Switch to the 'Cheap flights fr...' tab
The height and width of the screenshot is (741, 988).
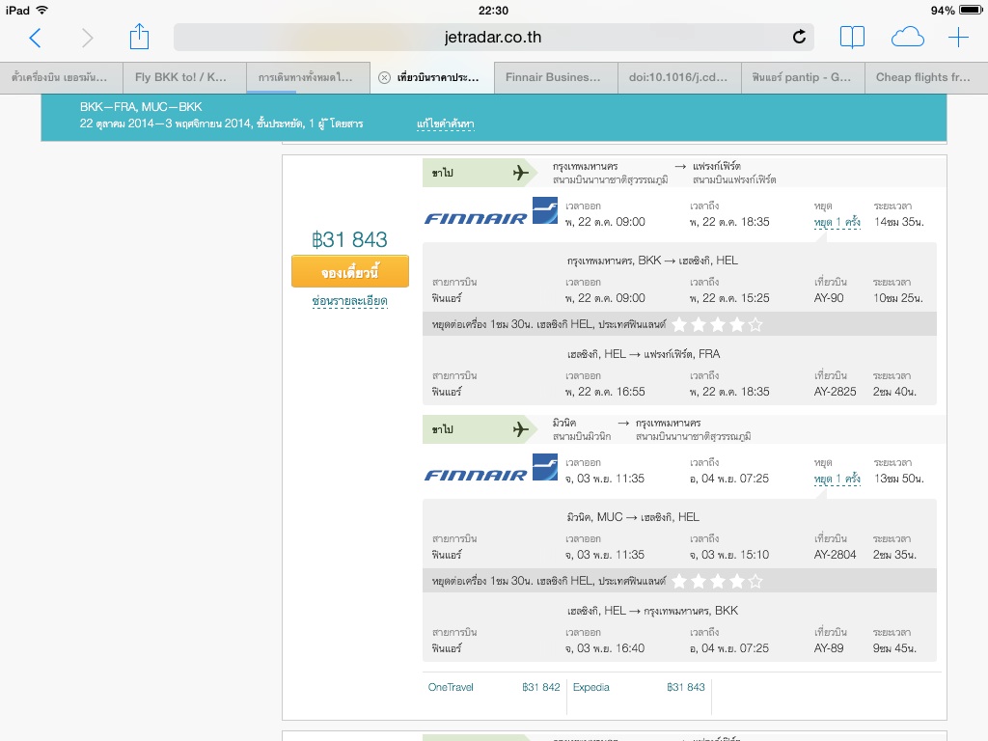925,77
